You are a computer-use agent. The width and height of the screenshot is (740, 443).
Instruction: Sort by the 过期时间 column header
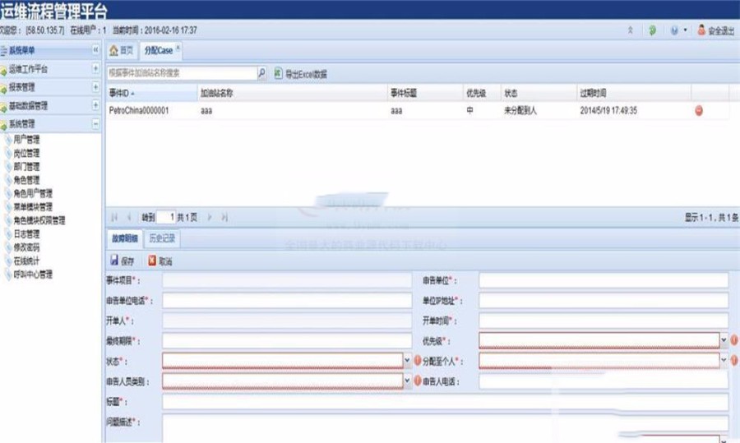(634, 93)
